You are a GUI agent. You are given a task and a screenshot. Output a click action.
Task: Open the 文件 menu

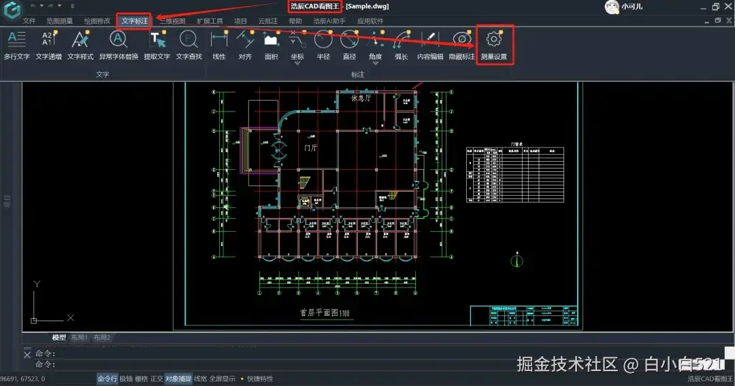pyautogui.click(x=29, y=21)
